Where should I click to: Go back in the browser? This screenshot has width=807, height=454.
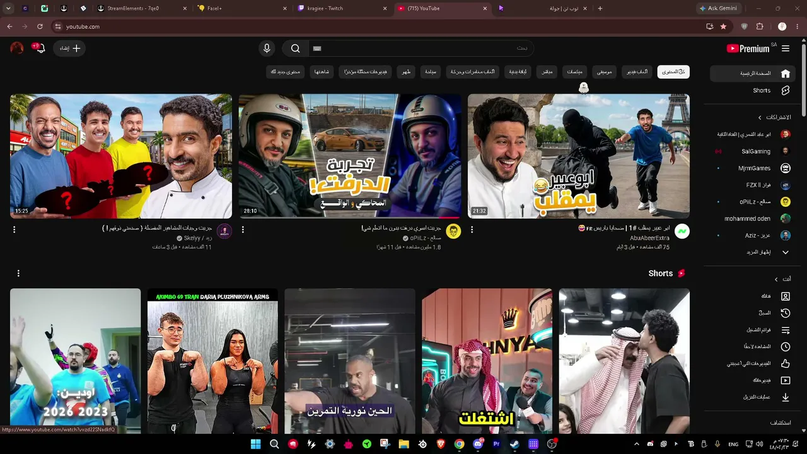pos(9,26)
